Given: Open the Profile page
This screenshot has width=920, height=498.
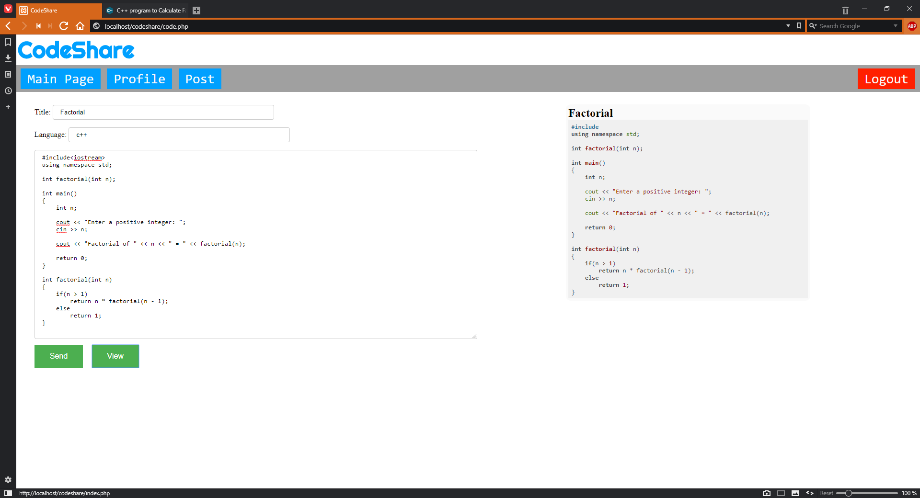Looking at the screenshot, I should click(x=139, y=79).
